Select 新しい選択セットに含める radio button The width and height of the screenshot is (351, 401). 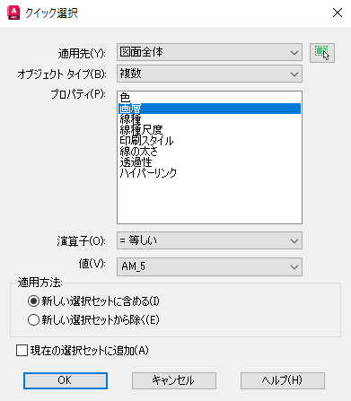33,301
